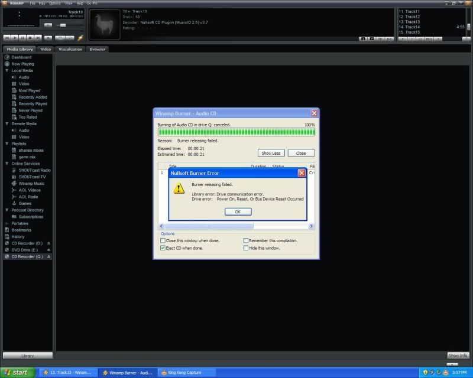This screenshot has height=378, width=473.
Task: Check 'Remember this compilation' option
Action: pyautogui.click(x=246, y=241)
